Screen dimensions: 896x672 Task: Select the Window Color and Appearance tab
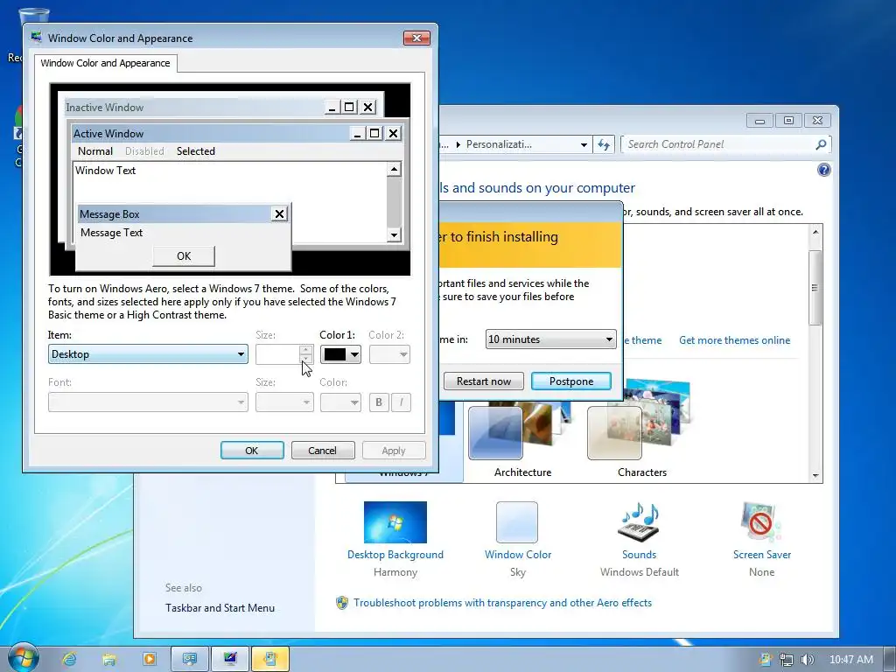click(x=105, y=63)
